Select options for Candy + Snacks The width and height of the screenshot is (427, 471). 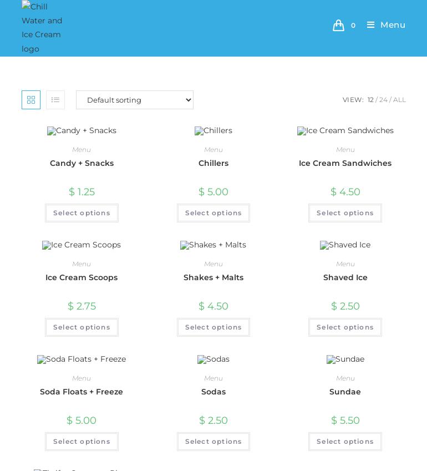82,213
